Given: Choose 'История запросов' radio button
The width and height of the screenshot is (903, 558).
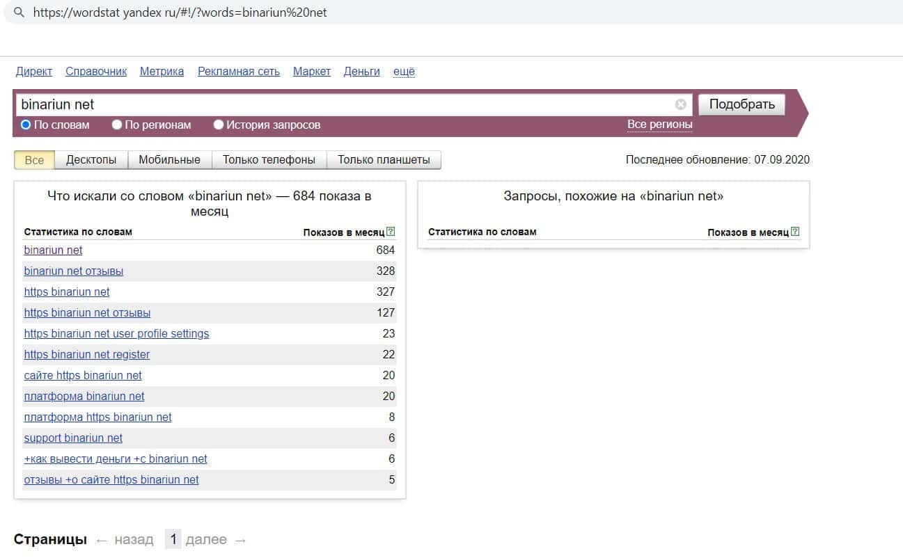Looking at the screenshot, I should (x=219, y=125).
